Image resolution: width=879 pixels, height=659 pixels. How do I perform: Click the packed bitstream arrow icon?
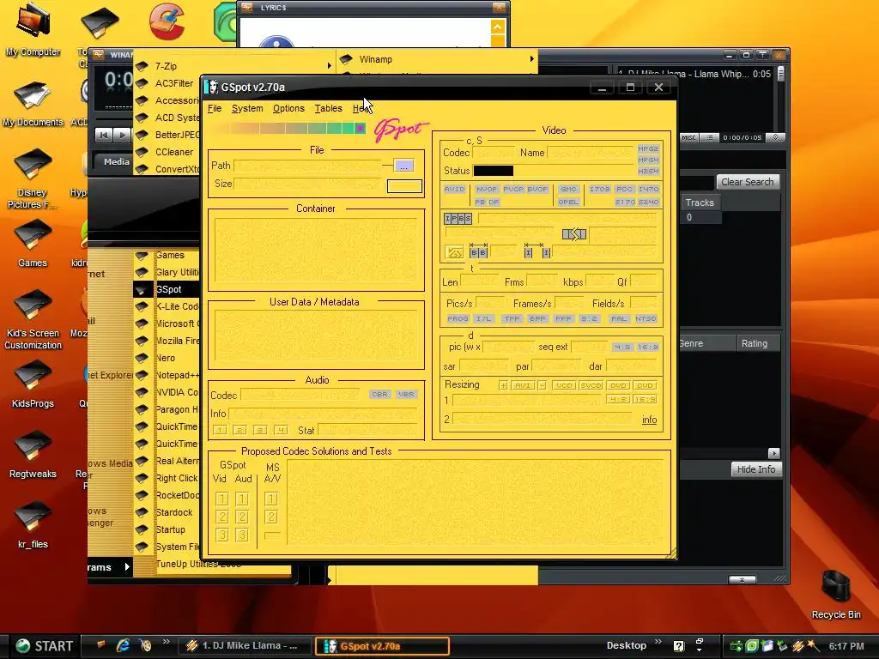tap(574, 234)
